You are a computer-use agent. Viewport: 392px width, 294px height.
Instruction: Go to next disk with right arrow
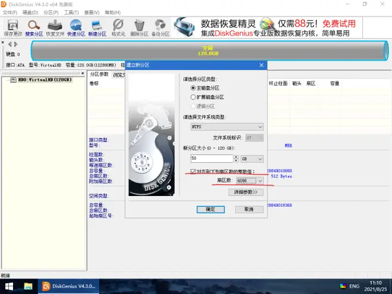pos(16,45)
